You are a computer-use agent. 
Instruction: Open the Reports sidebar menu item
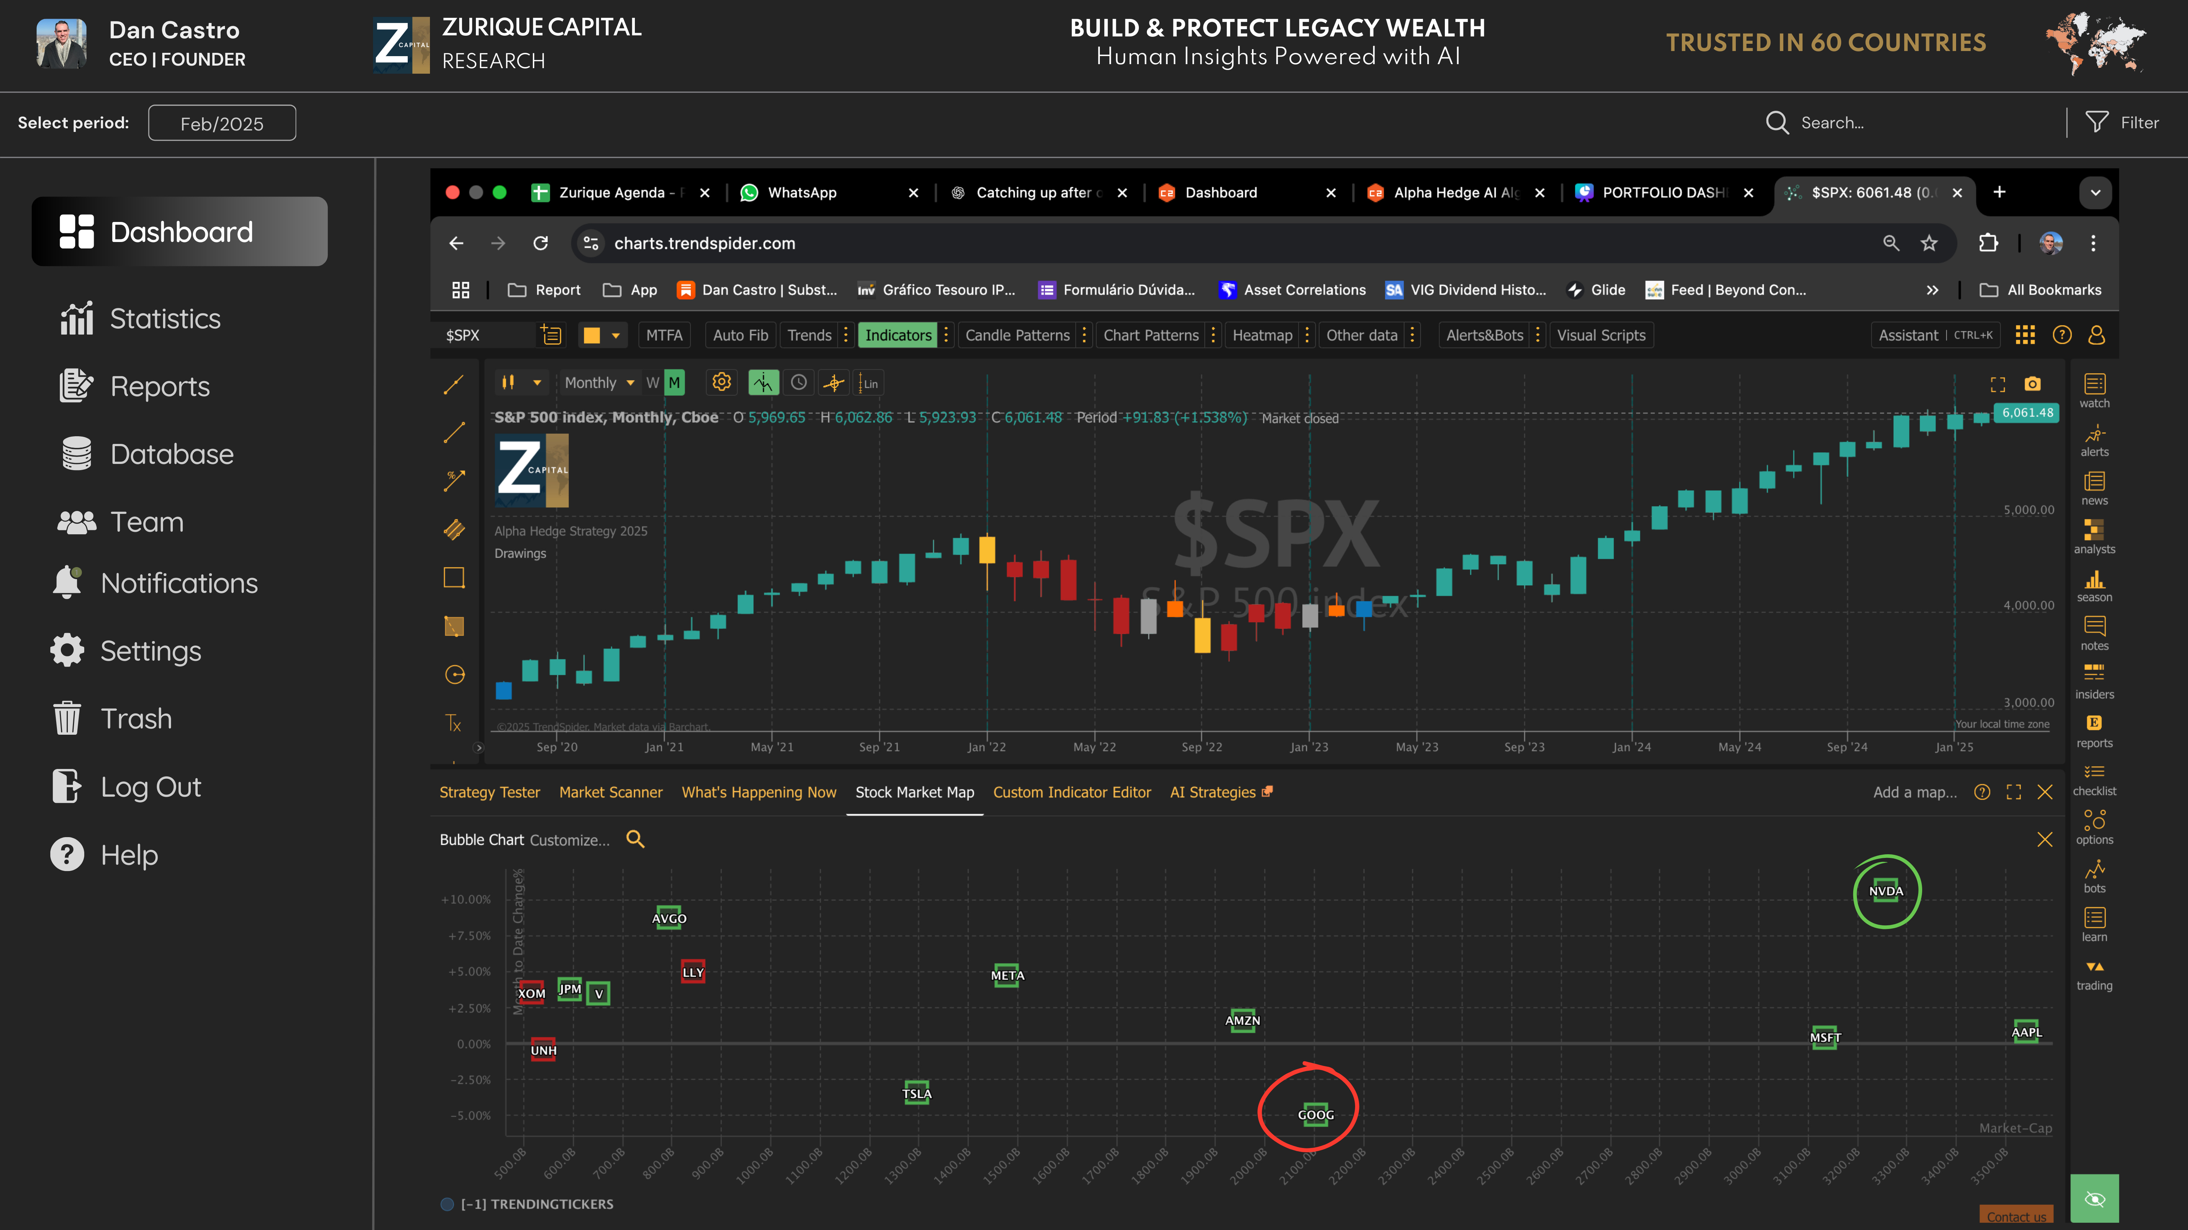coord(160,386)
